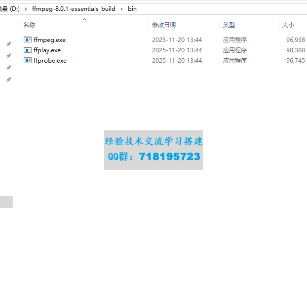
Task: Click the ffprobe.exe file name
Action: tap(50, 61)
